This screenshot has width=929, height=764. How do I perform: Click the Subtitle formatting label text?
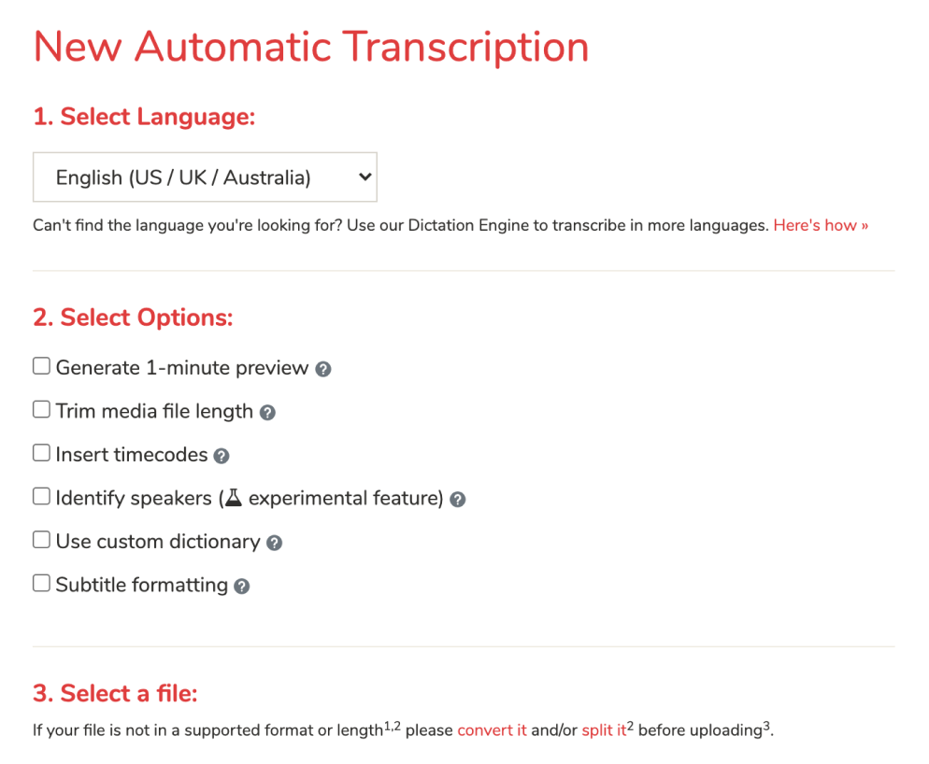click(142, 585)
